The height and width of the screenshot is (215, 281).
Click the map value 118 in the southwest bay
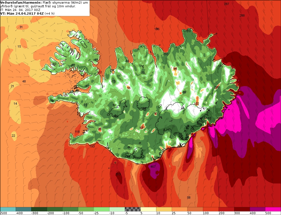pyautogui.click(x=77, y=132)
